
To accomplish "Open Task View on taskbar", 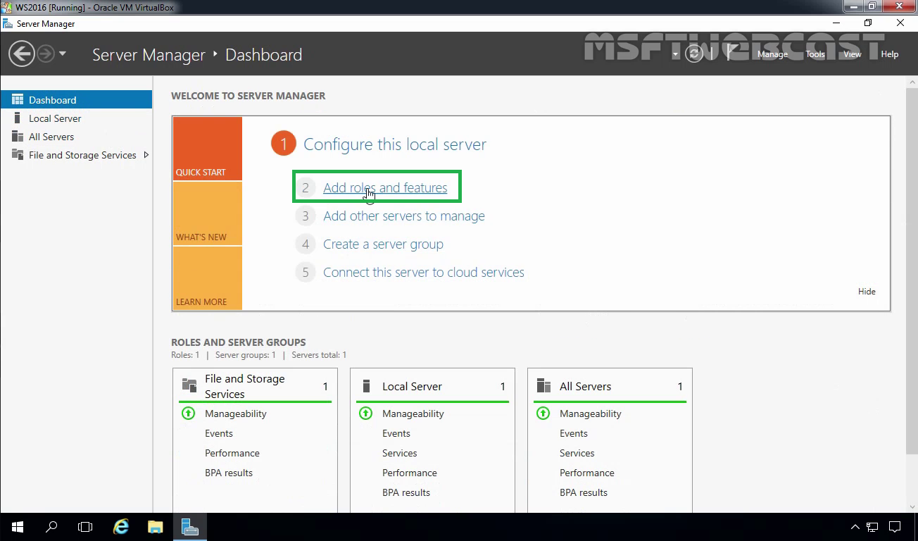I will (85, 527).
